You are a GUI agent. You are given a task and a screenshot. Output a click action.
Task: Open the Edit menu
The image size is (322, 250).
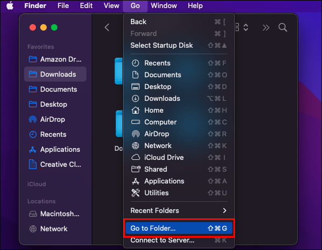[86, 6]
